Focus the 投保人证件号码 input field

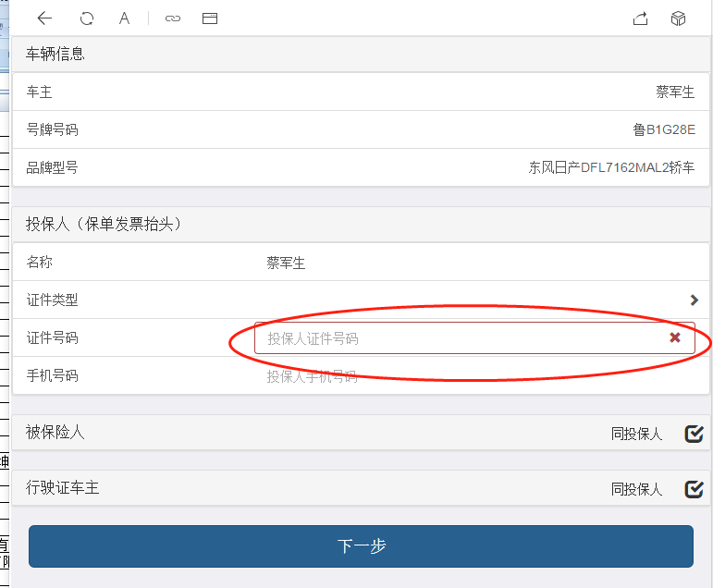click(474, 337)
